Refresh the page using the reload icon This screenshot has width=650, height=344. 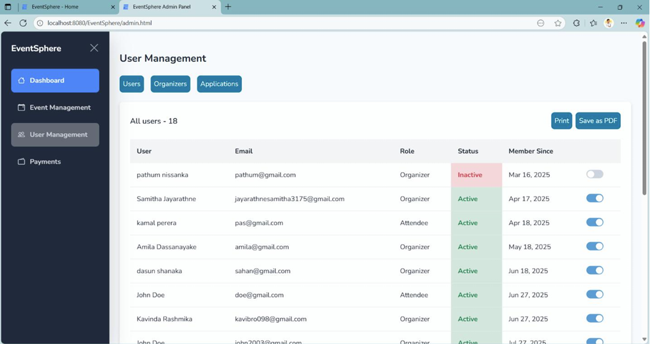point(23,23)
